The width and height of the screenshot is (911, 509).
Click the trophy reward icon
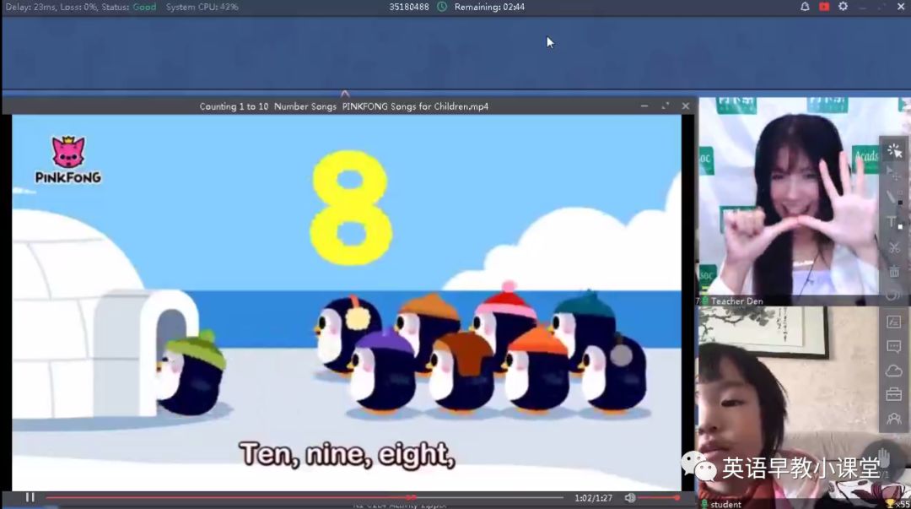click(x=890, y=504)
